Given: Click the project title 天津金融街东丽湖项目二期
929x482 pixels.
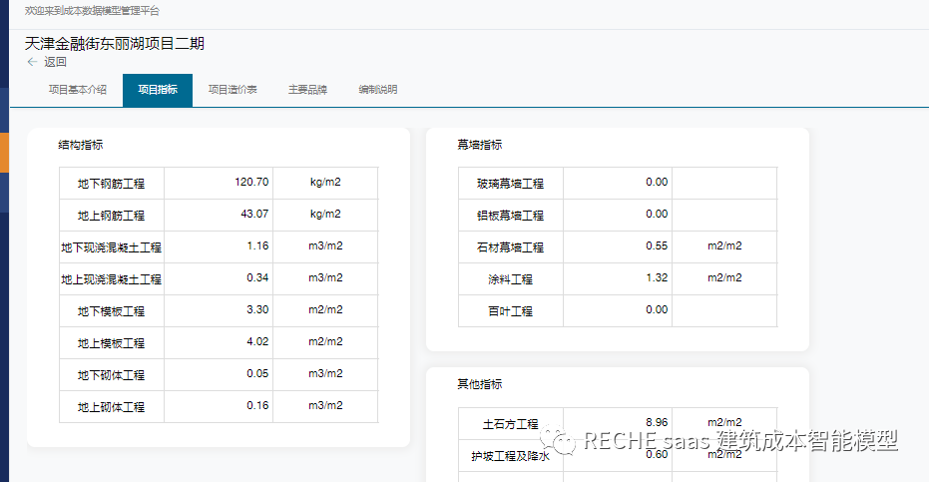Looking at the screenshot, I should (115, 43).
